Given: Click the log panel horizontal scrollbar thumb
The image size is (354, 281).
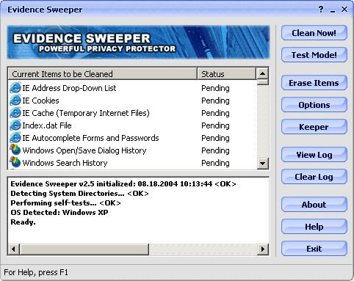Looking at the screenshot, I should tap(84, 249).
